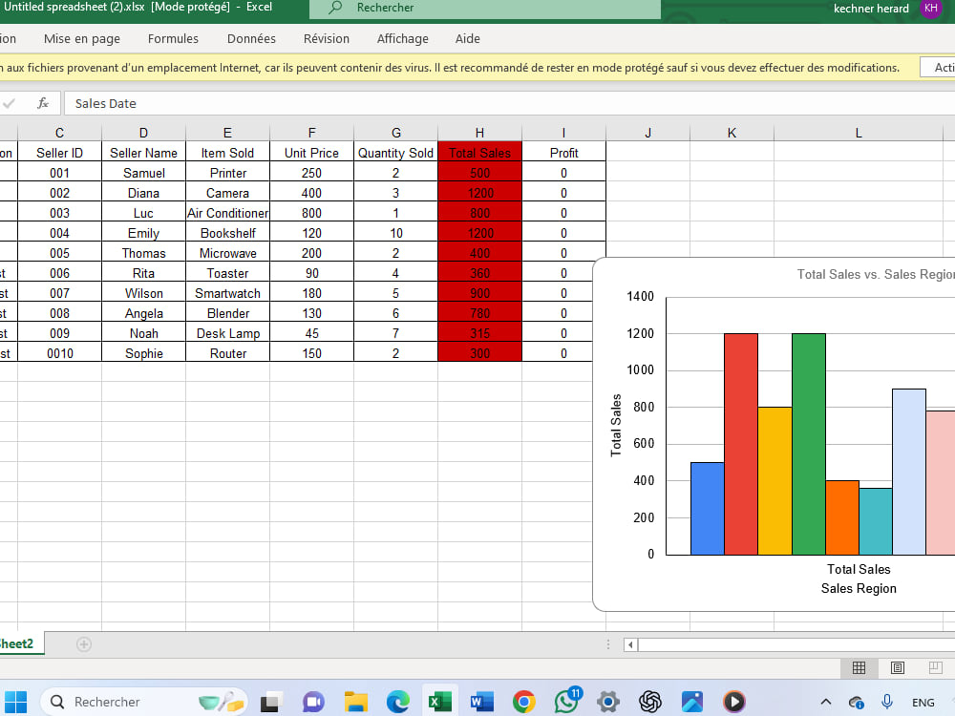
Task: Click the horizontal scrollbar track
Action: (x=796, y=644)
